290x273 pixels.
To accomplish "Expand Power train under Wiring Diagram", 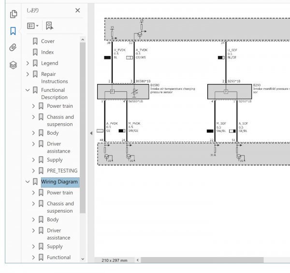I will (33, 193).
